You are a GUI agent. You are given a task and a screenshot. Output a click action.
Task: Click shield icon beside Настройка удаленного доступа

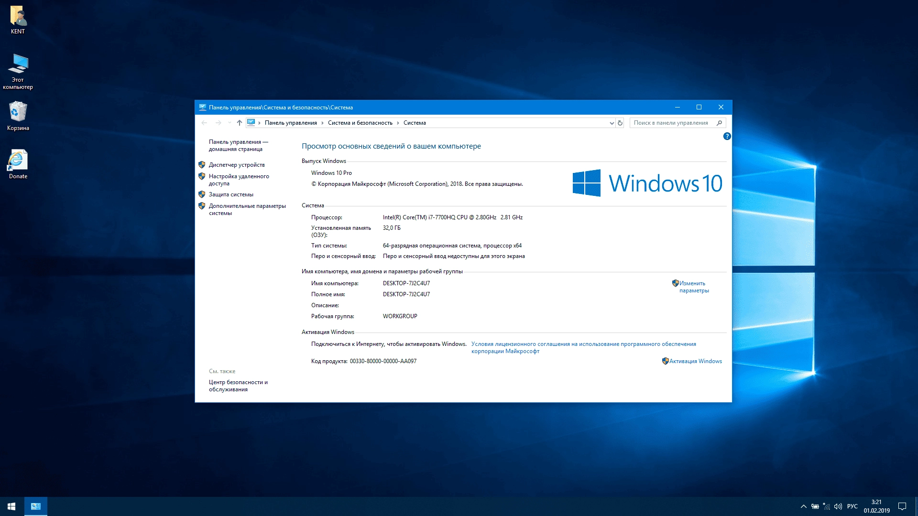pyautogui.click(x=202, y=176)
